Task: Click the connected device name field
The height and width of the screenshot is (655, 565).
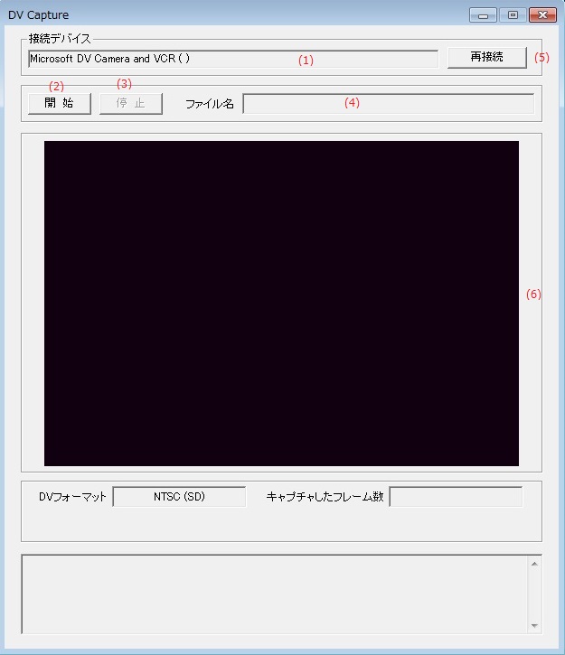Action: (232, 59)
